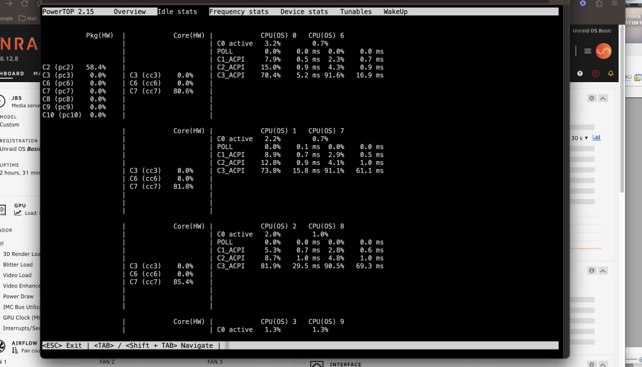Switch to the WakeUp tab

(395, 12)
